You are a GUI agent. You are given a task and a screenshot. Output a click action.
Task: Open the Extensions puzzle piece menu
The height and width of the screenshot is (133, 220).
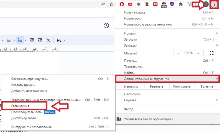tap(180, 4)
